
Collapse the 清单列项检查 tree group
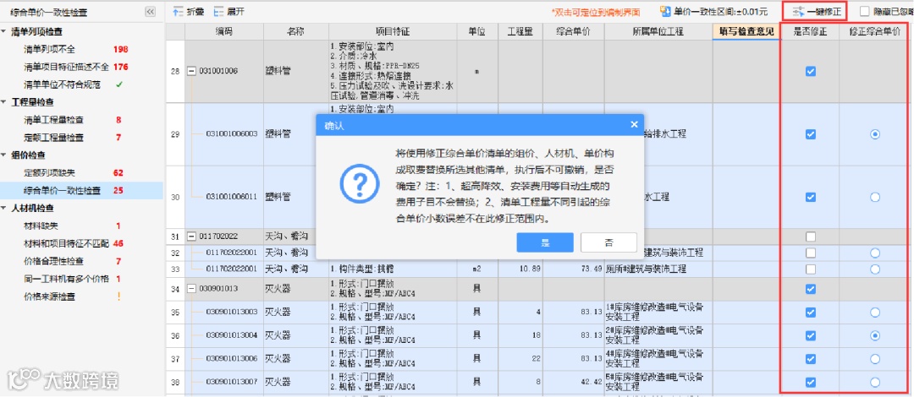[x=4, y=31]
